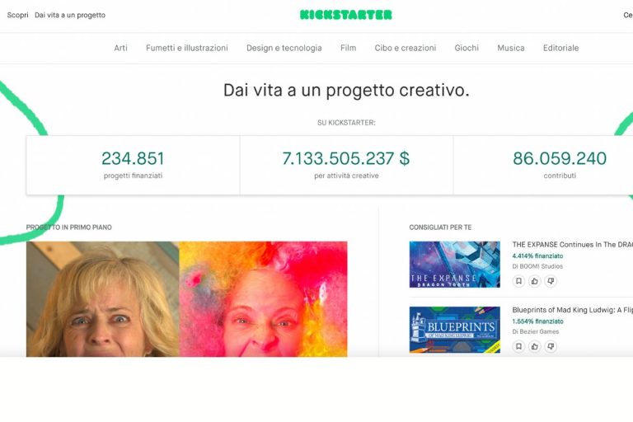Image resolution: width=633 pixels, height=422 pixels.
Task: Thumbs down The Expanse project
Action: pyautogui.click(x=551, y=281)
